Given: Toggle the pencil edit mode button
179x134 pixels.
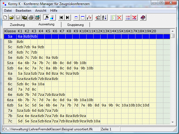Looking at the screenshot, I should 47,18.
